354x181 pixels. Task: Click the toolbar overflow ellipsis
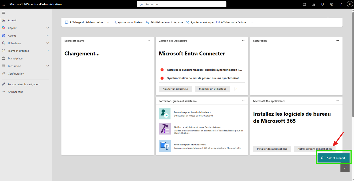click(x=251, y=22)
